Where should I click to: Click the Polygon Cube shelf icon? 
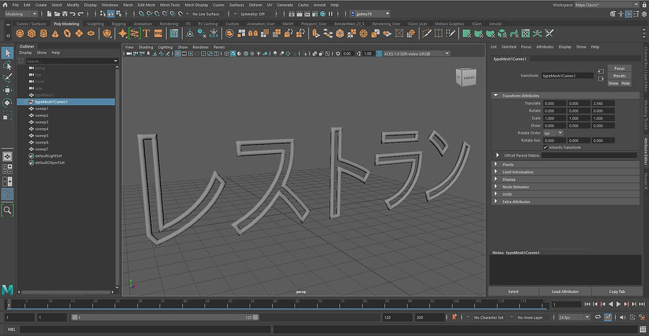pos(32,33)
